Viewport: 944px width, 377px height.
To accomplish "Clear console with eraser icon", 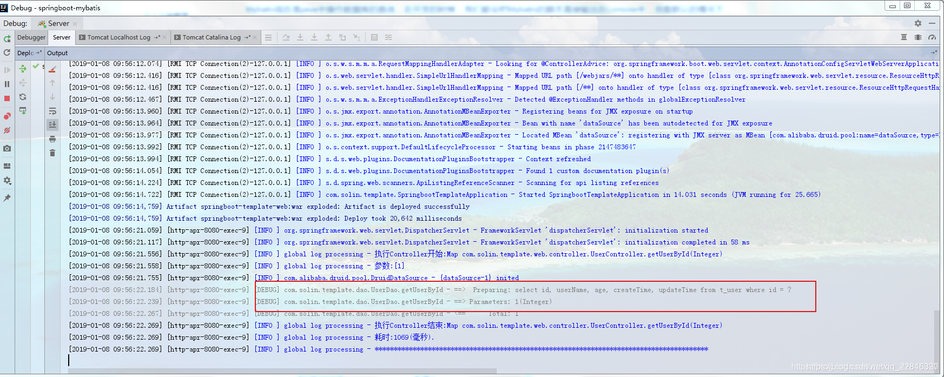I will (x=52, y=69).
